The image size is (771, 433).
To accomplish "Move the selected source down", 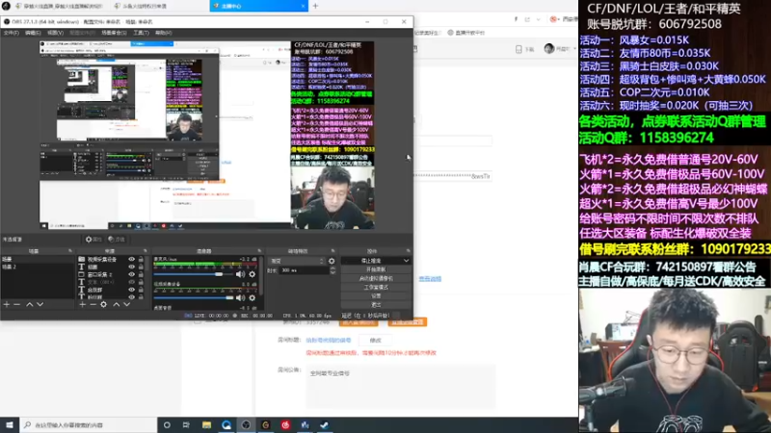I will [x=127, y=304].
